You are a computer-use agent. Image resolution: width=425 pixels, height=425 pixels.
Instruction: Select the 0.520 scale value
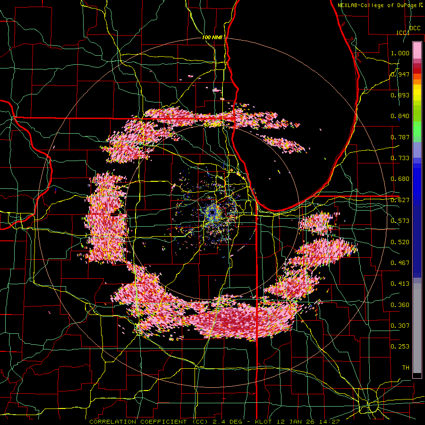point(400,242)
